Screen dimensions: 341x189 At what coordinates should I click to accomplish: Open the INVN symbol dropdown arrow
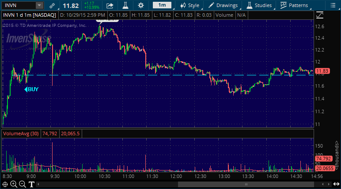click(x=39, y=5)
